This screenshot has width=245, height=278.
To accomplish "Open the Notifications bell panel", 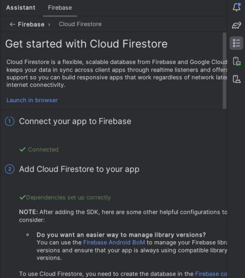I will pyautogui.click(x=237, y=7).
